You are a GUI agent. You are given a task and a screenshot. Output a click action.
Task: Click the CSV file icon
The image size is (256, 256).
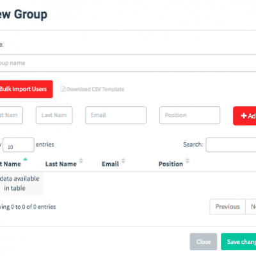tap(63, 89)
